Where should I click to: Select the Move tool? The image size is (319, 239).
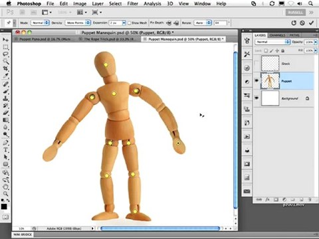(5, 40)
